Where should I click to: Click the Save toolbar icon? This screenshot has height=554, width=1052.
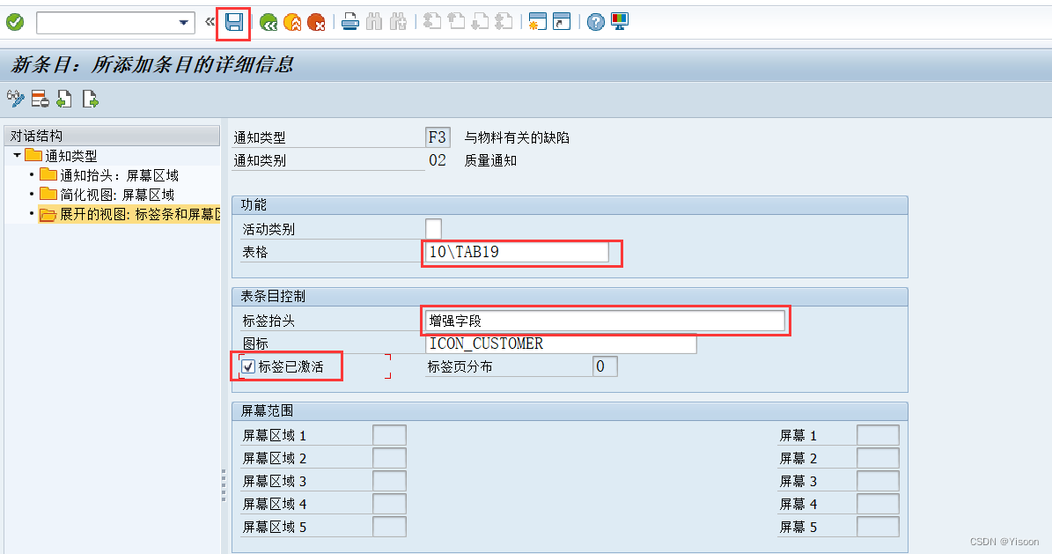click(x=232, y=23)
